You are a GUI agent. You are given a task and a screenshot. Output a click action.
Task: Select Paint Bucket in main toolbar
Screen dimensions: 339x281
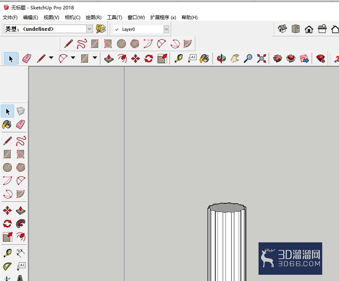pos(204,59)
